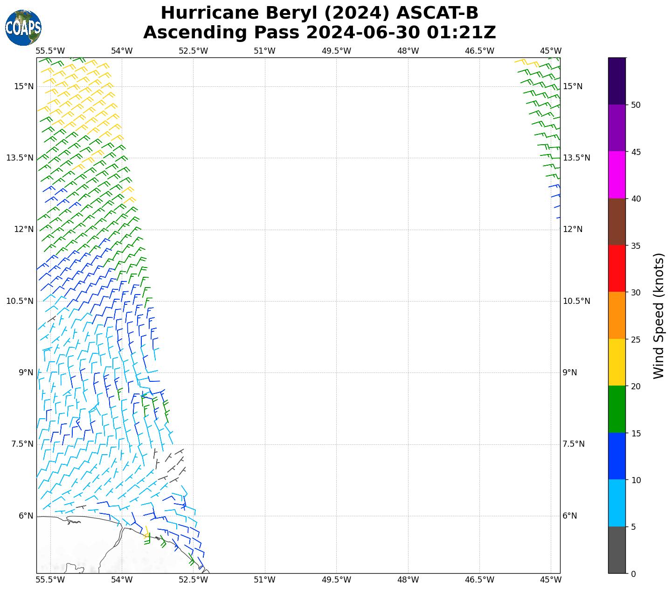This screenshot has height=590, width=672.
Task: Click the magenta 40–45 knot colorbar segment
Action: click(x=617, y=175)
